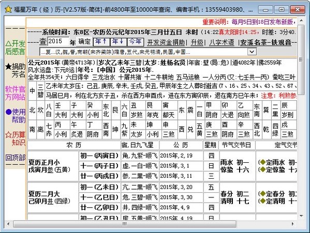Click date cell 2015年,3,30
The width and height of the screenshot is (310, 233).
tap(181, 197)
